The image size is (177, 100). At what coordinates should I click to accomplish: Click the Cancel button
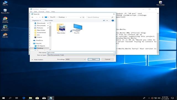pos(108,59)
